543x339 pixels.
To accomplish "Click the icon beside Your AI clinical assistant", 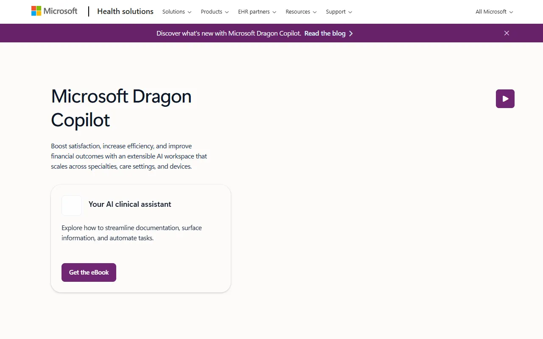I will (x=72, y=206).
